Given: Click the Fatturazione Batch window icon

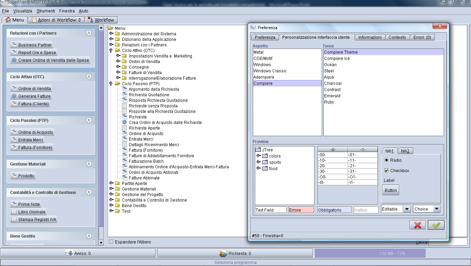Looking at the screenshot, I should (125, 161).
